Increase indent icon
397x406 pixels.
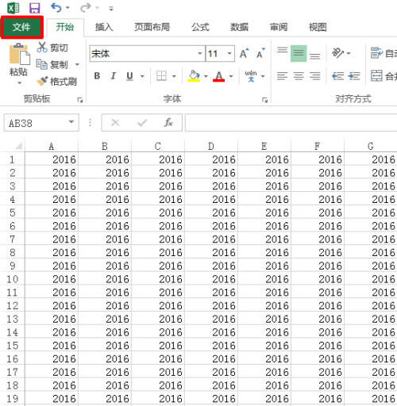[x=354, y=76]
